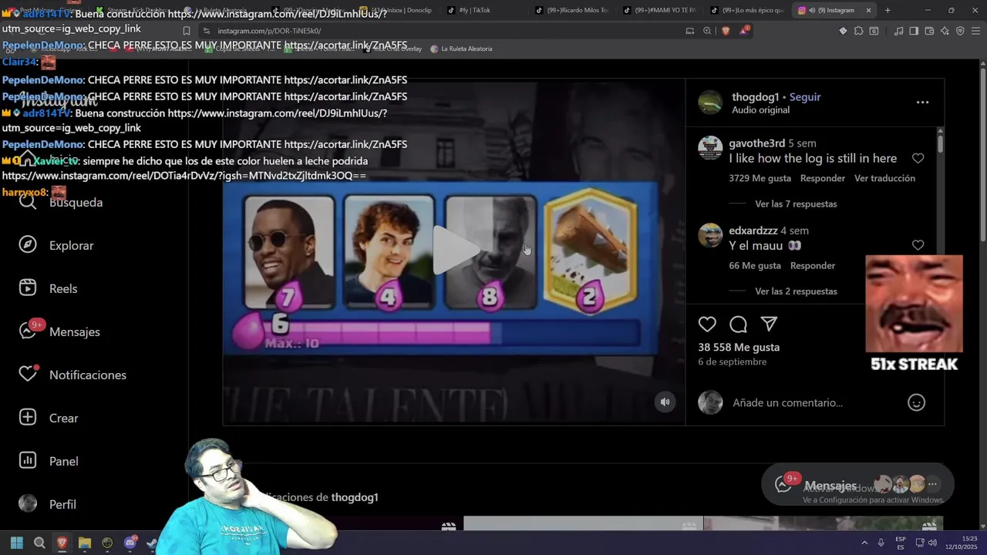Show hidden system tray icons

point(864,543)
